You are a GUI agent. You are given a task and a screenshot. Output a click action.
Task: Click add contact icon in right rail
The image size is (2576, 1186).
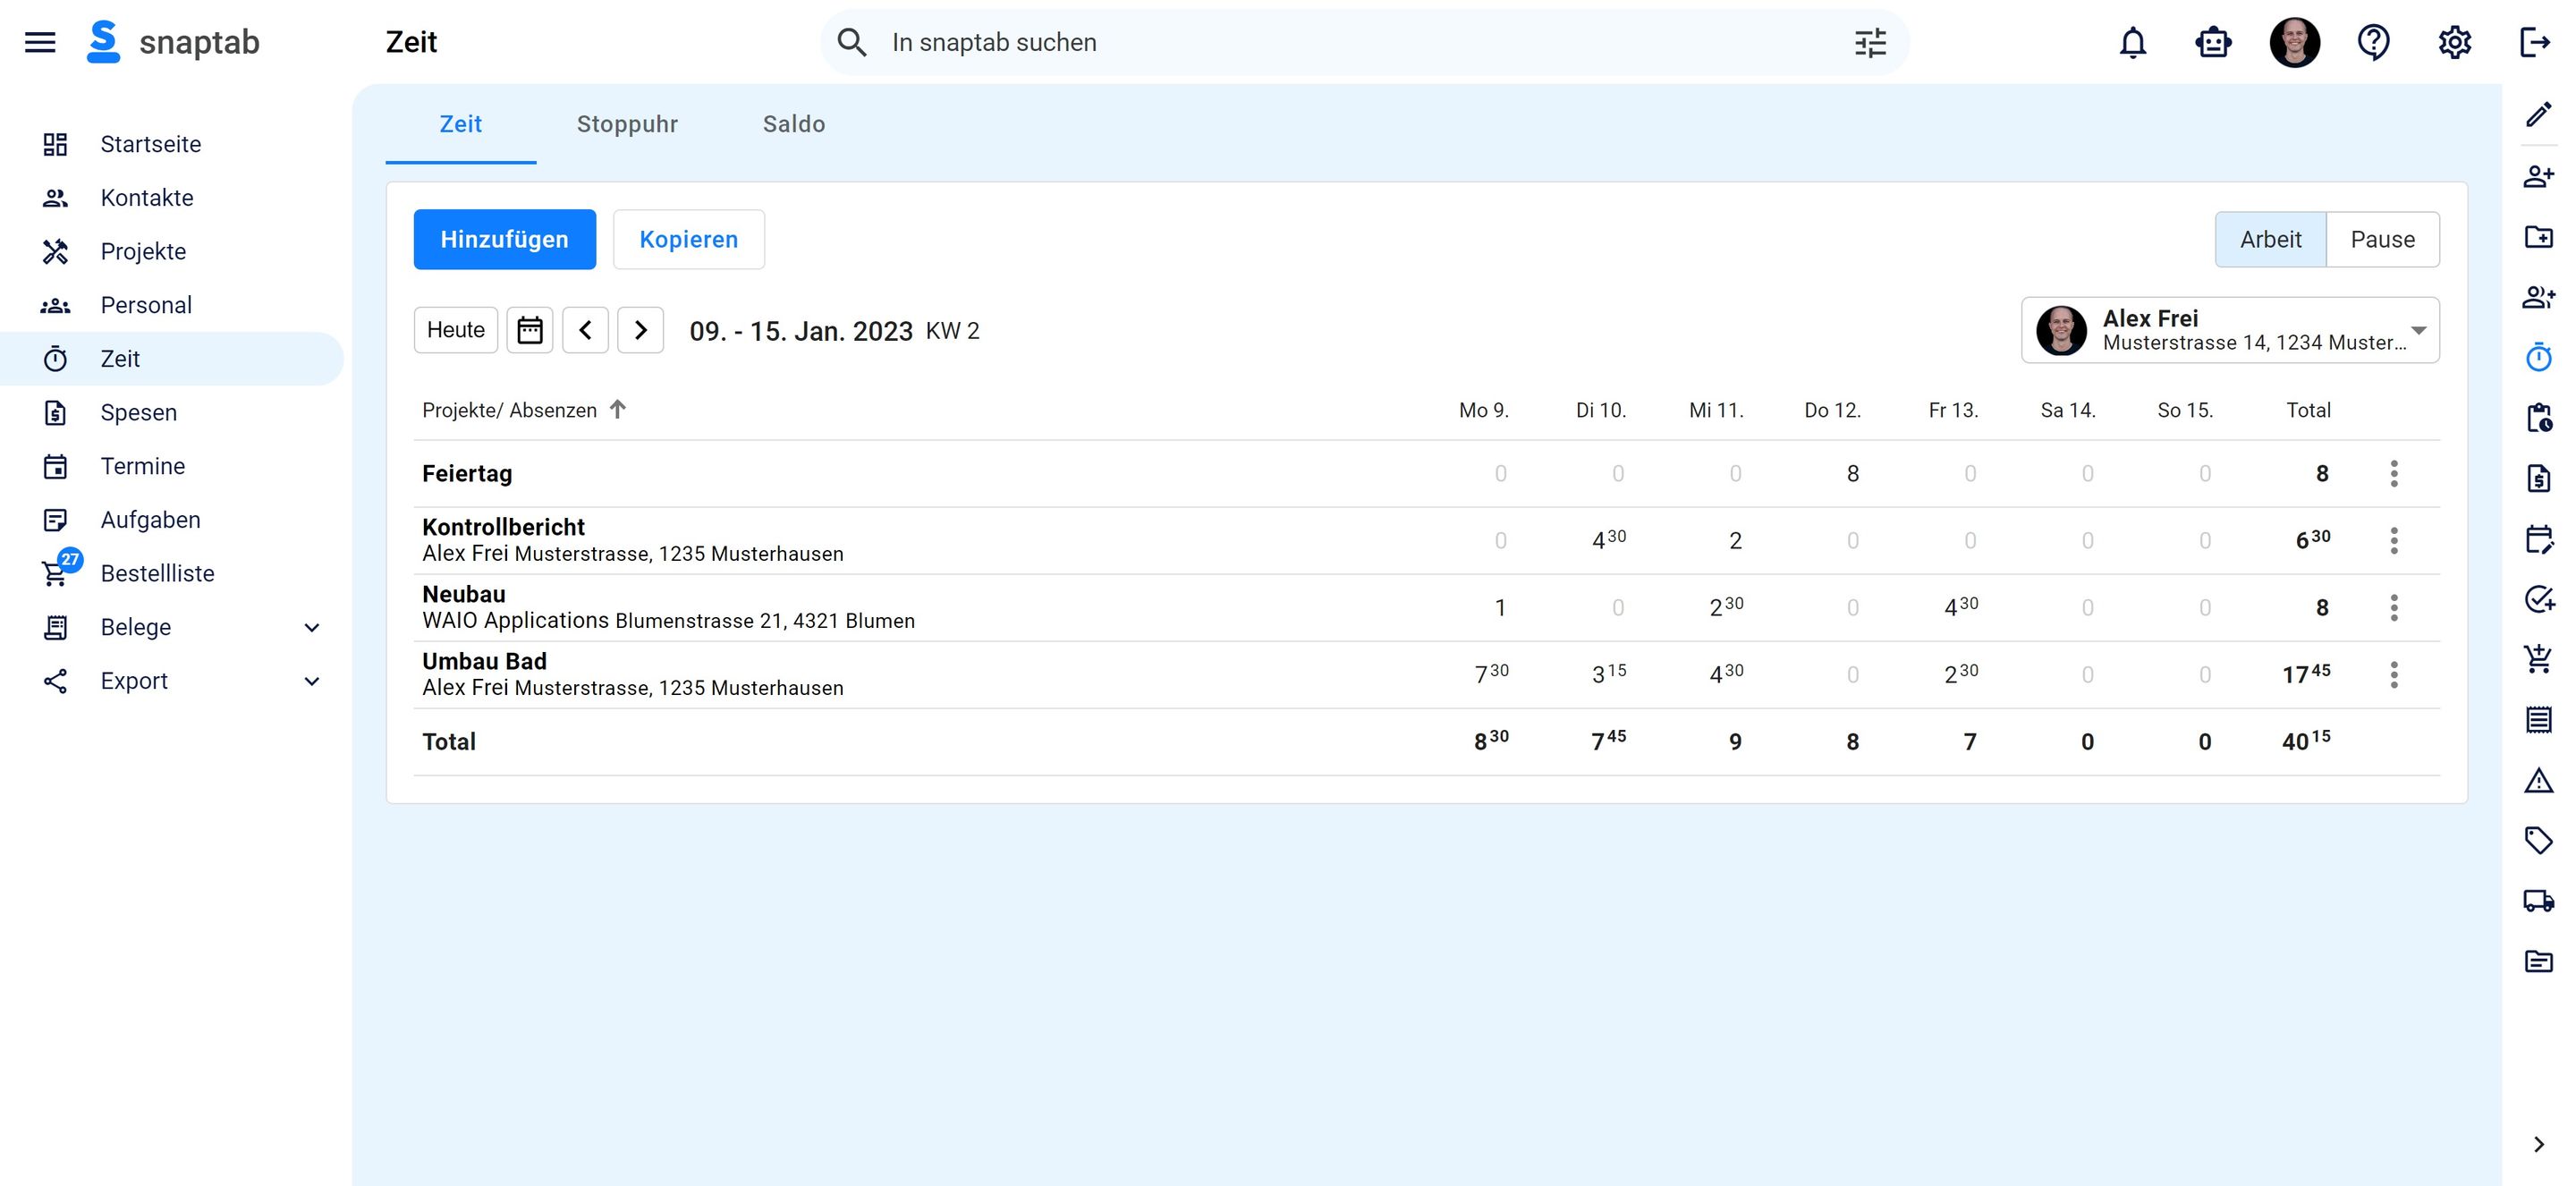pyautogui.click(x=2538, y=176)
